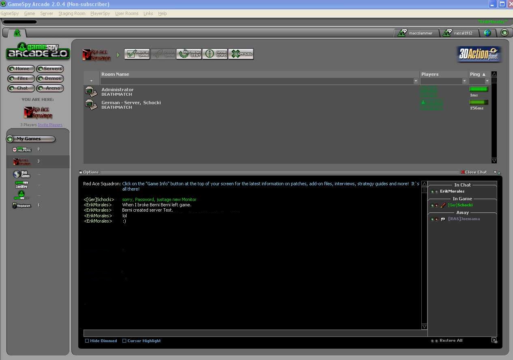Open the Room Name filter dropdown

(x=416, y=81)
